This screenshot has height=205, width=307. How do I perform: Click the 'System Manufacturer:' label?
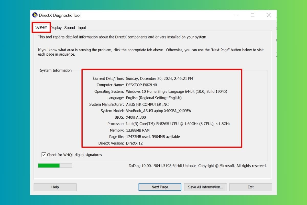(107, 105)
